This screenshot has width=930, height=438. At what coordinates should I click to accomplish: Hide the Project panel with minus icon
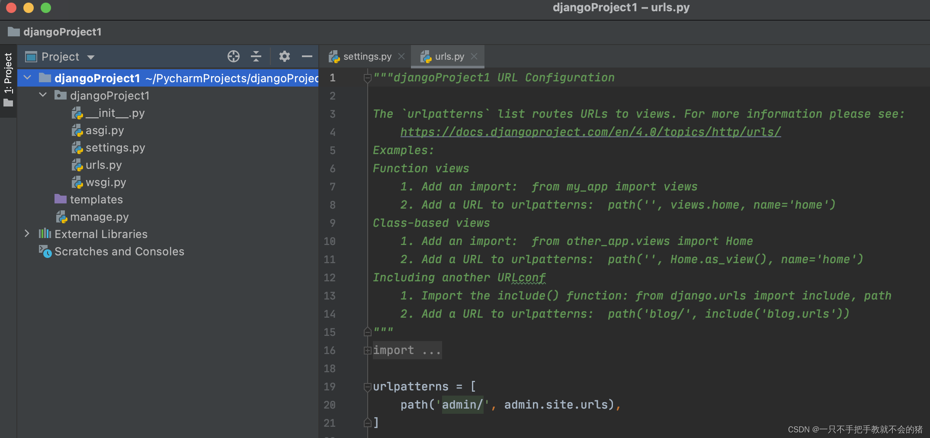(307, 56)
